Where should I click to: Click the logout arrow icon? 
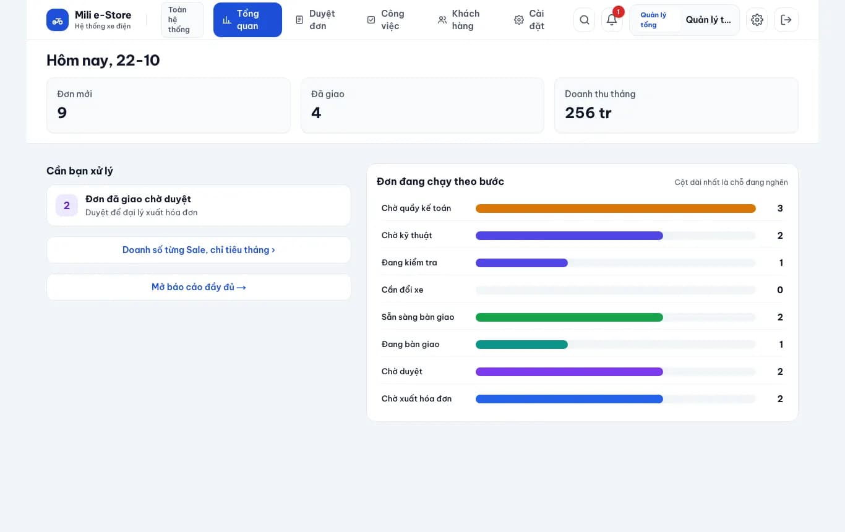coord(786,20)
